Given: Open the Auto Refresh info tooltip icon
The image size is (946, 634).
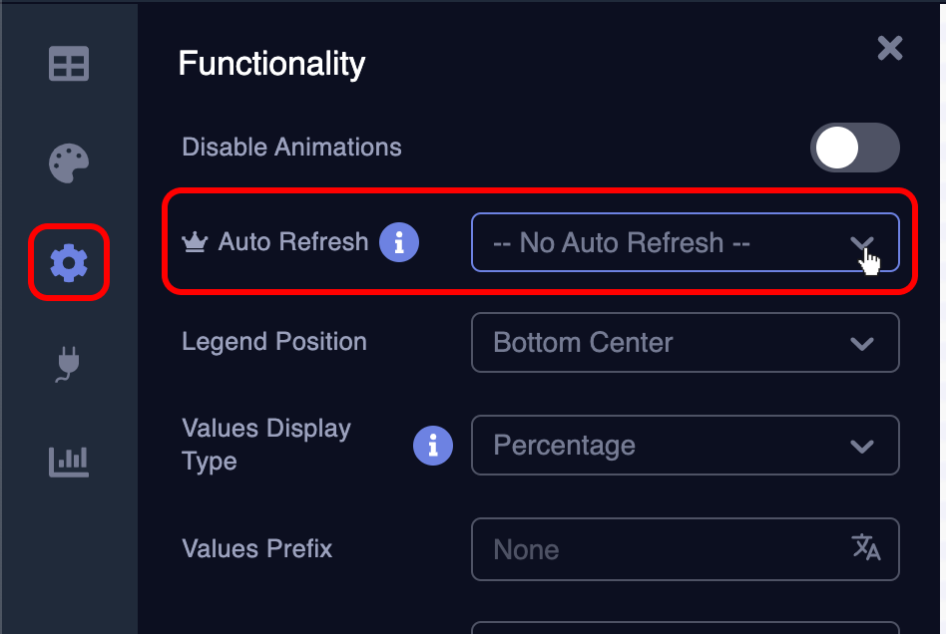Looking at the screenshot, I should [x=399, y=241].
